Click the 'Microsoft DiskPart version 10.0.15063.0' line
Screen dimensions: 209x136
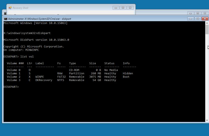36,40
